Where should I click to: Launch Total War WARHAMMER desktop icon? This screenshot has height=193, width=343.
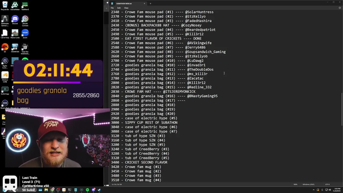click(x=25, y=49)
